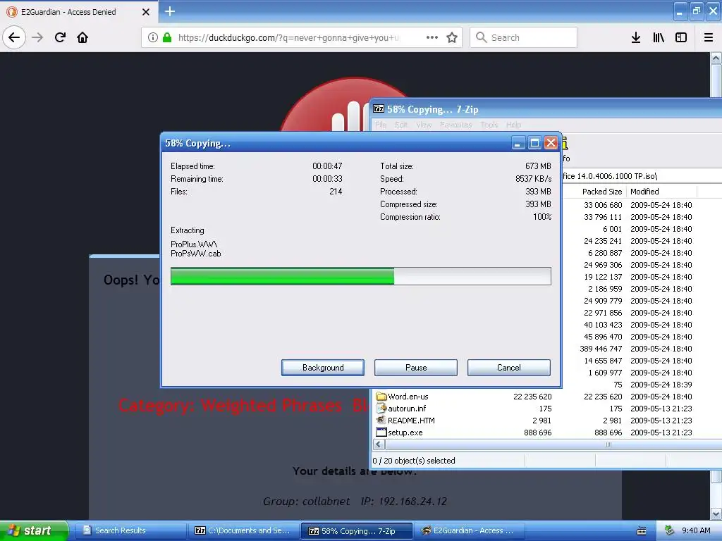
Task: Open Tools menu in 7-Zip window
Action: (489, 125)
